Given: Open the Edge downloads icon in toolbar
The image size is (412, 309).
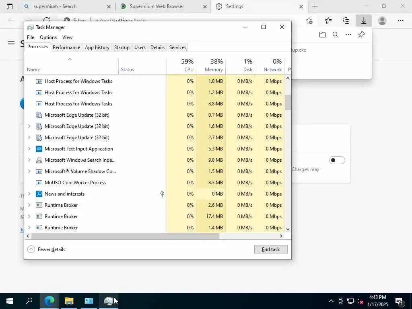Looking at the screenshot, I should point(364,21).
